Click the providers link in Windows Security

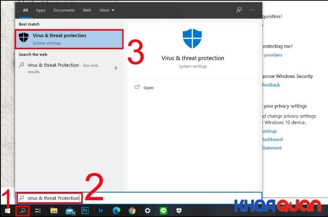coord(273,55)
